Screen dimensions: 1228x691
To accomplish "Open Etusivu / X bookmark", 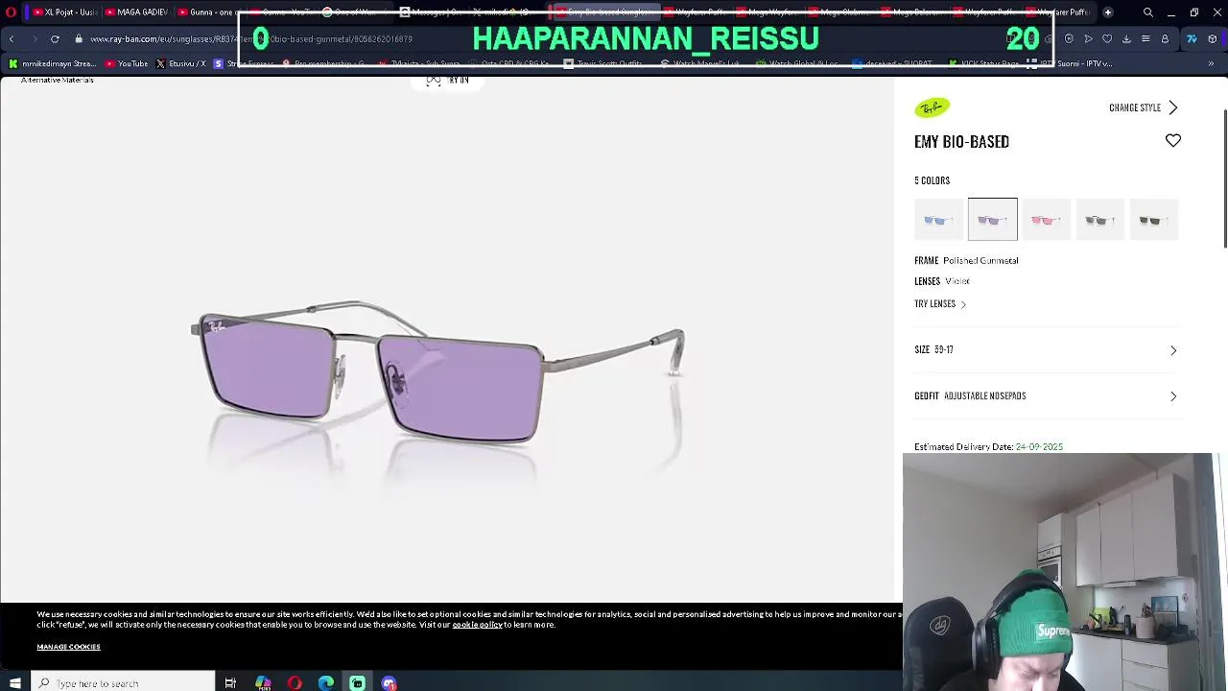I will 180,63.
